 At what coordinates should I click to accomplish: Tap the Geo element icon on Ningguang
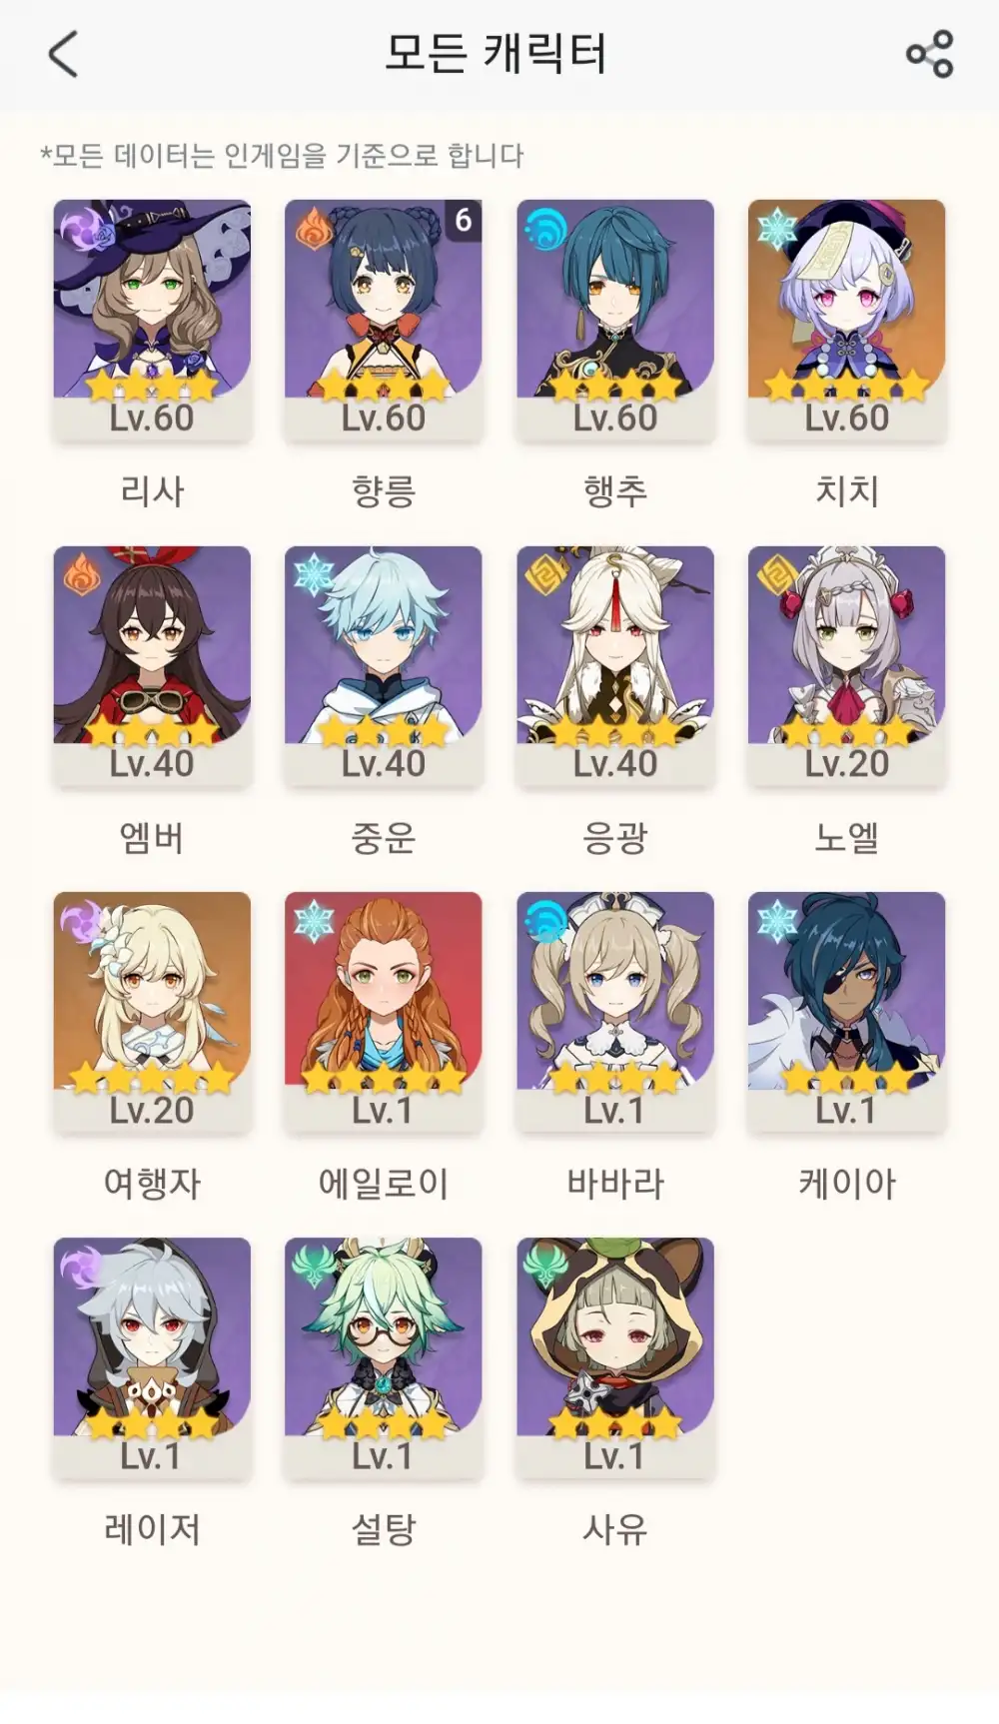coord(545,575)
